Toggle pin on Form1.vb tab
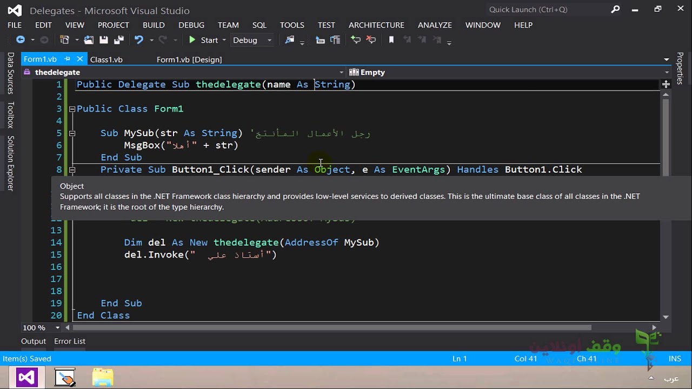Image resolution: width=692 pixels, height=389 pixels. tap(67, 59)
